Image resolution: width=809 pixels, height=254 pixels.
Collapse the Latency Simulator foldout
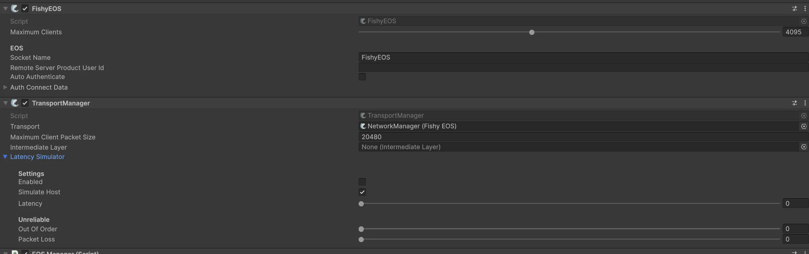click(x=5, y=157)
